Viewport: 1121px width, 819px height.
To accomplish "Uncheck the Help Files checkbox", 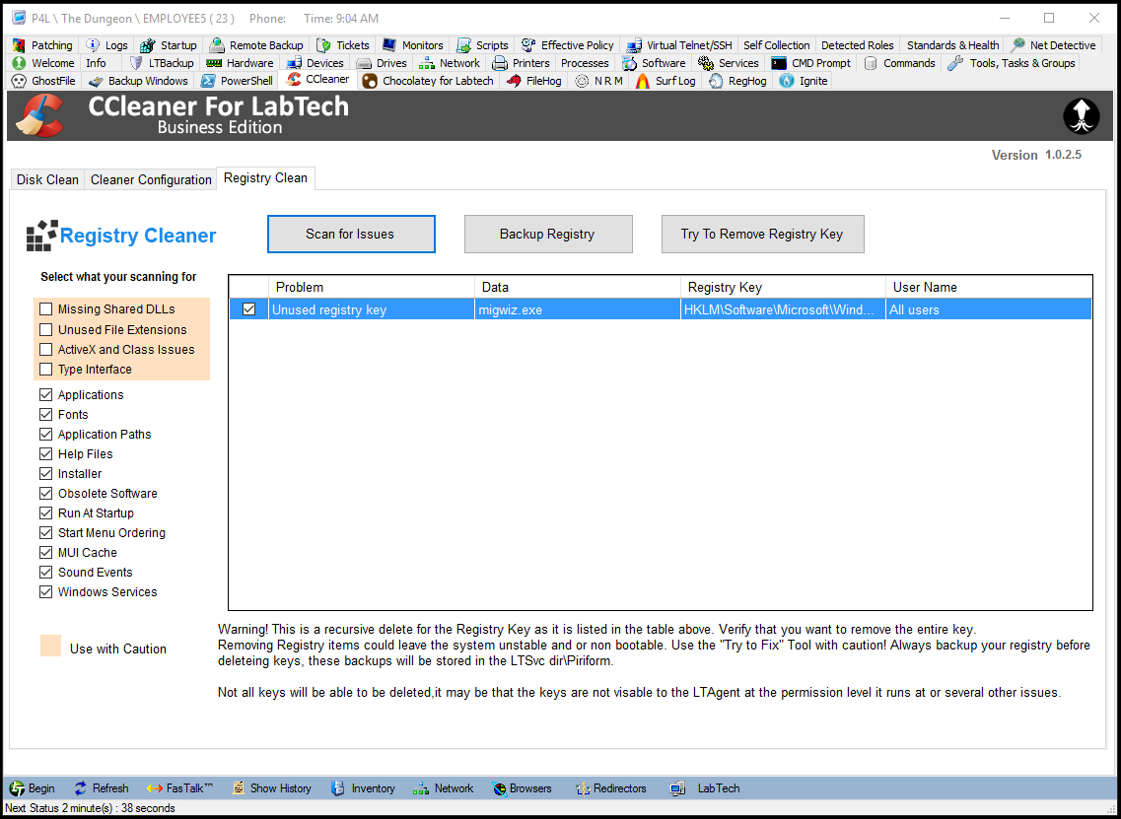I will (46, 453).
